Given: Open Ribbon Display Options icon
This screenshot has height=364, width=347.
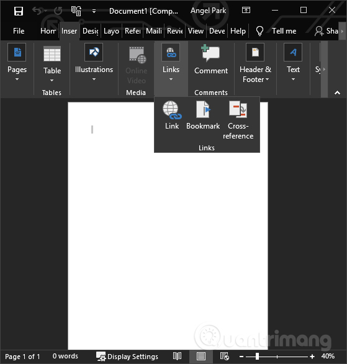Looking at the screenshot, I should [x=246, y=10].
